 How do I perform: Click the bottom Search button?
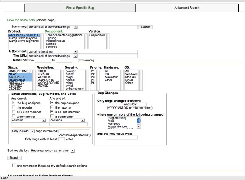[x=14, y=158]
